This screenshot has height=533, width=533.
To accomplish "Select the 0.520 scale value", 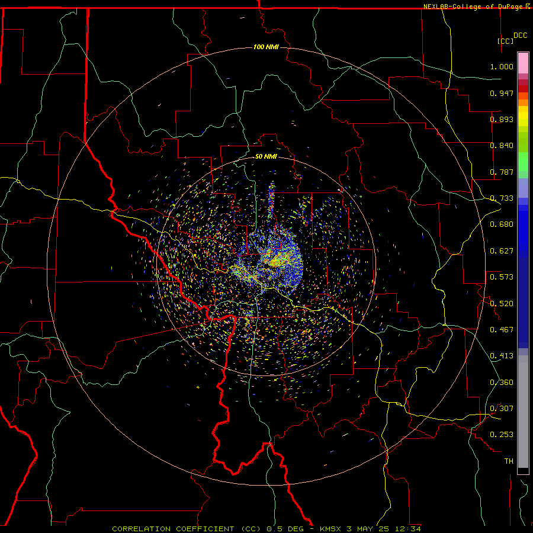I will [502, 304].
